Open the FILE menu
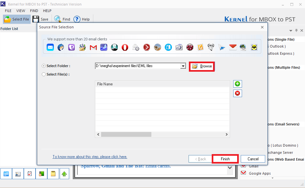This screenshot has height=188, width=305. point(8,11)
